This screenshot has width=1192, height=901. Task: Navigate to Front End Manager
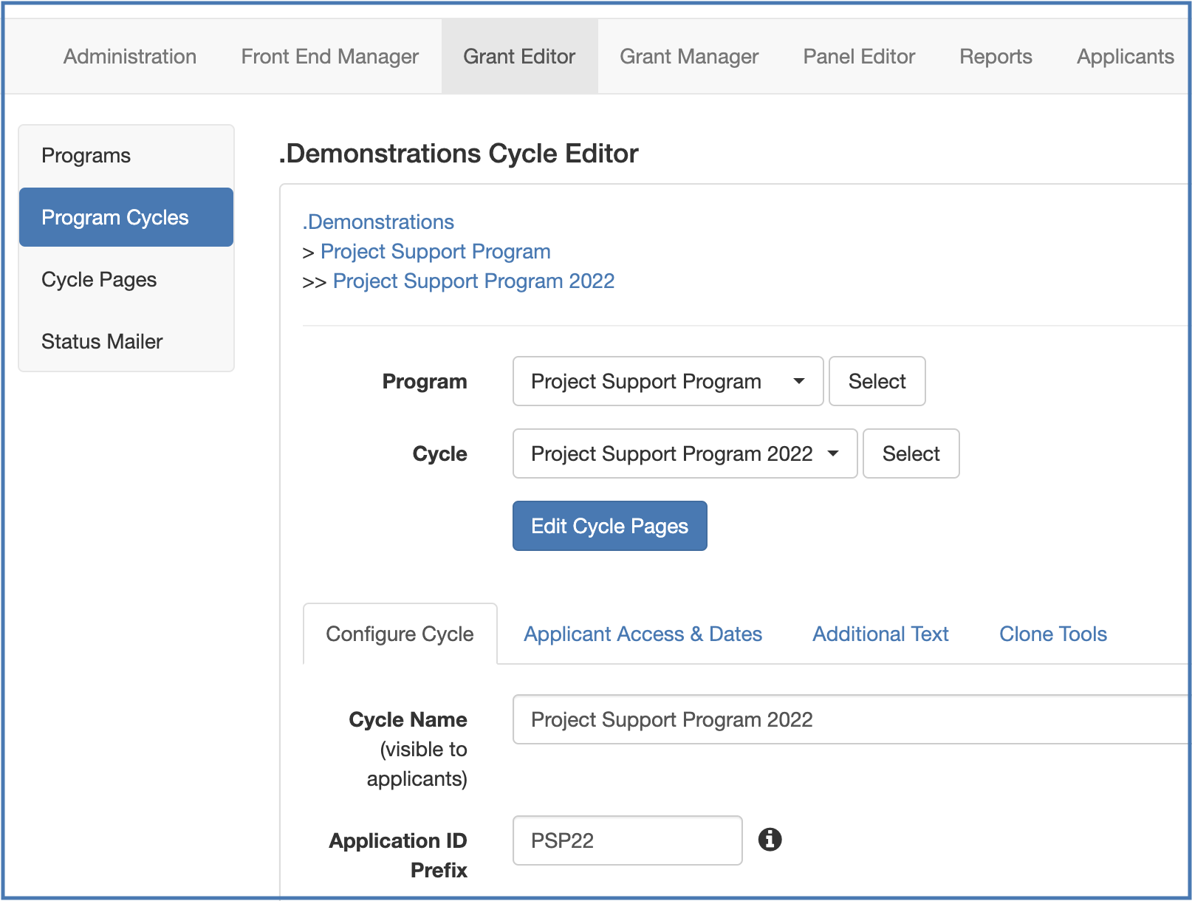click(x=329, y=57)
